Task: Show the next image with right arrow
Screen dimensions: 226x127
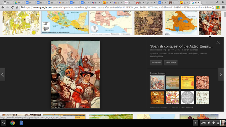Action: 221,74
